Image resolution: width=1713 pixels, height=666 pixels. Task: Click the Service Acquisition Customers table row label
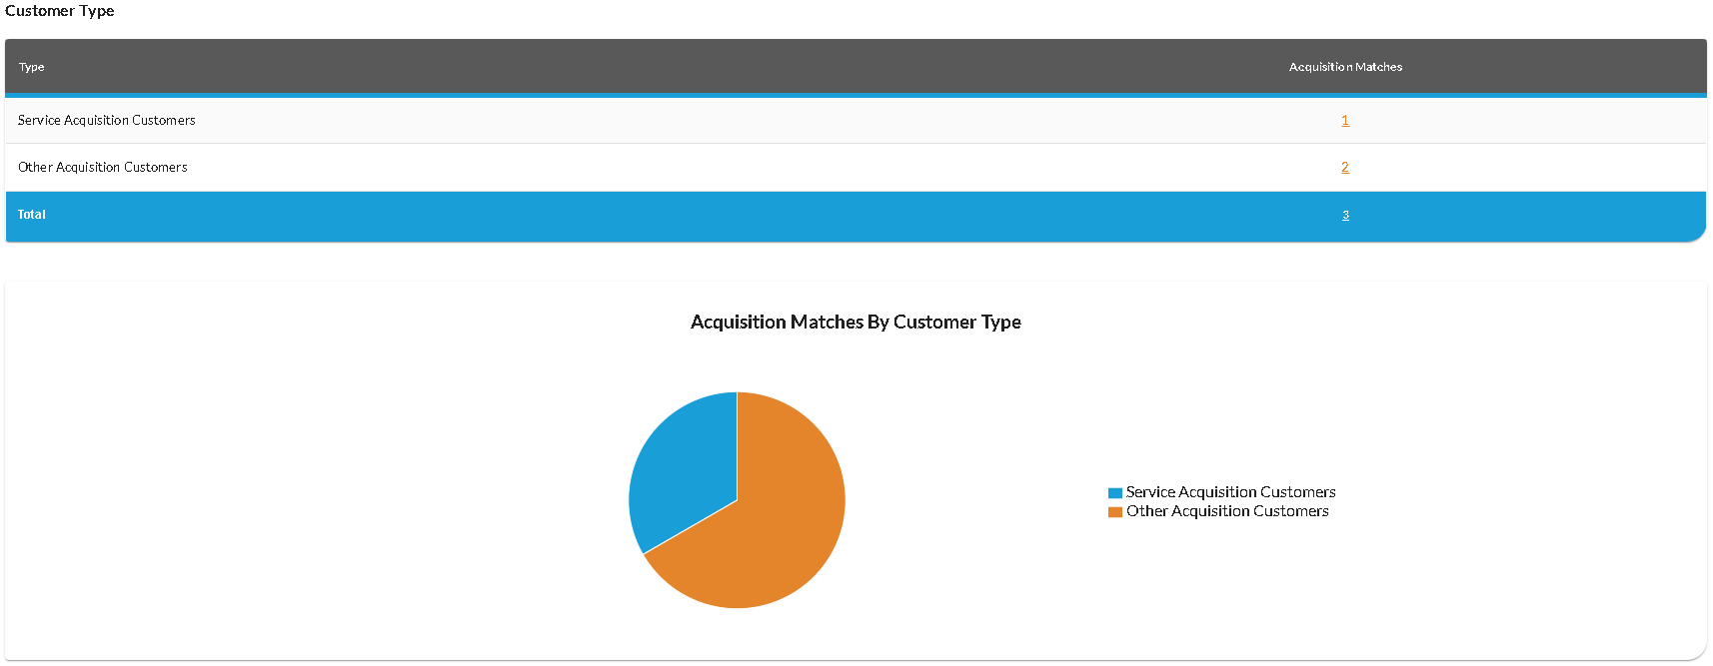pos(107,121)
